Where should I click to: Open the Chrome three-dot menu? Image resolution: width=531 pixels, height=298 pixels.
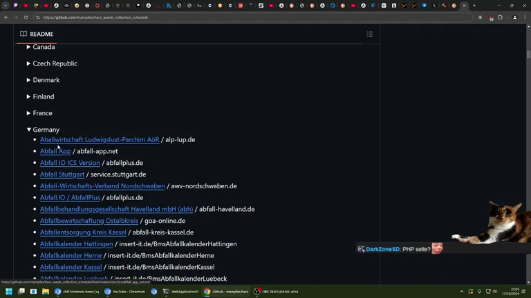(x=525, y=17)
